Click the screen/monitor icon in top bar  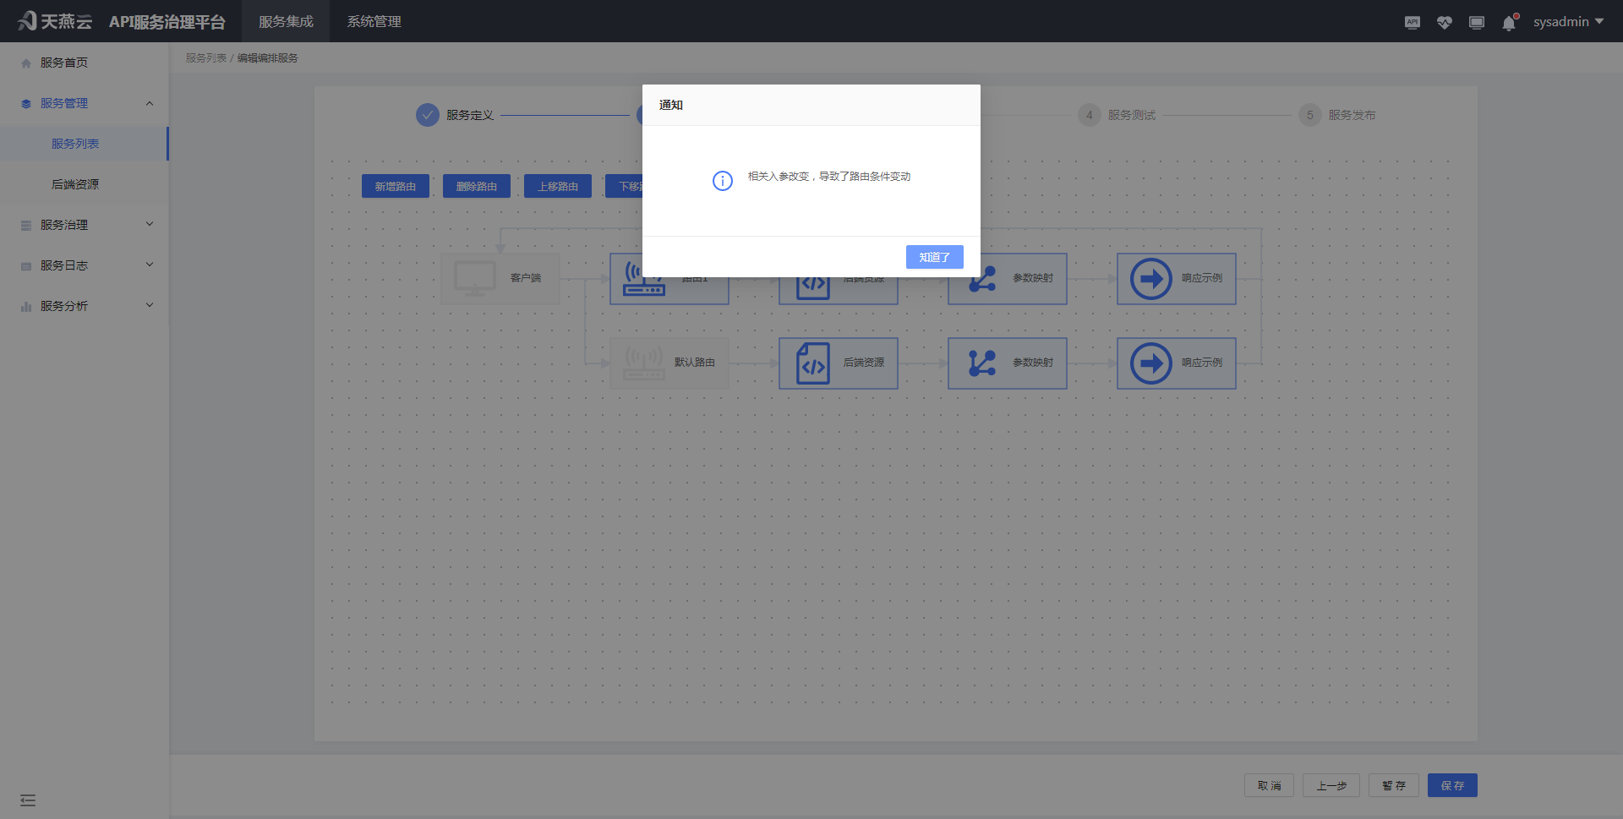1477,22
